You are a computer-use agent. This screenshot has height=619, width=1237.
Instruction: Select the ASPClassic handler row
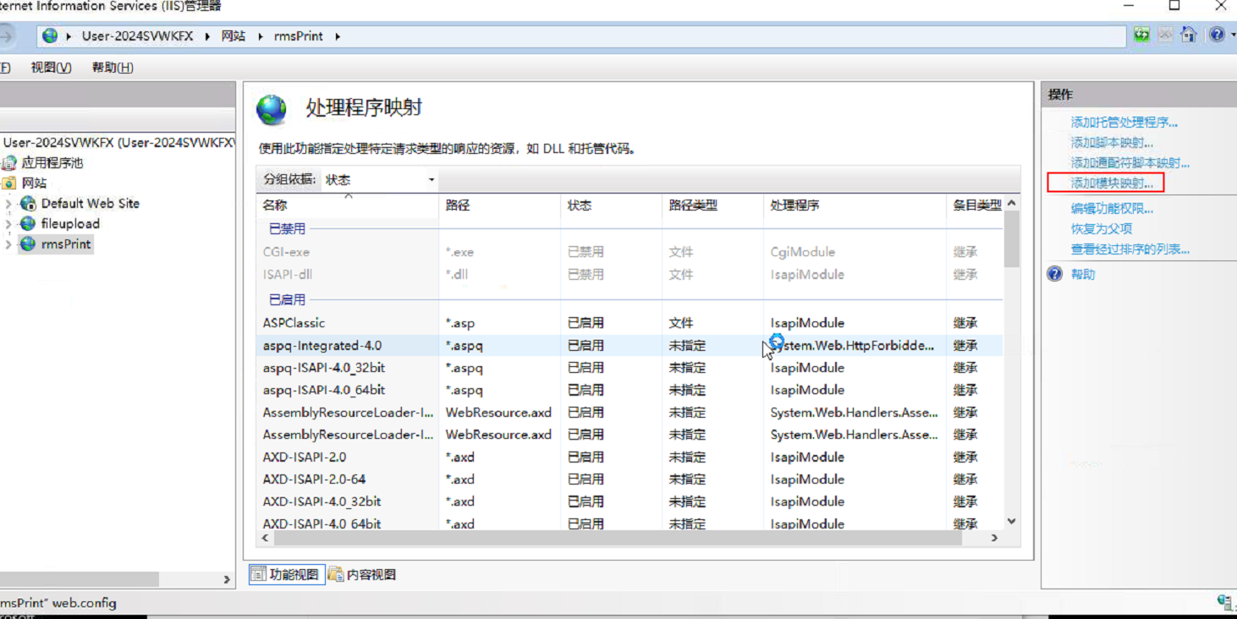click(x=629, y=323)
